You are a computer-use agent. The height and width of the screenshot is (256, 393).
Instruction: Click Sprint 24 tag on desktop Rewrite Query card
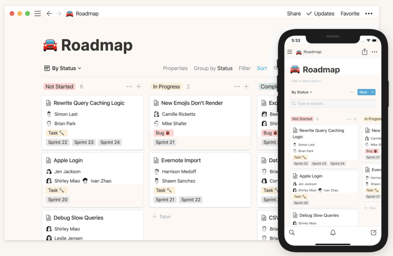tap(110, 142)
